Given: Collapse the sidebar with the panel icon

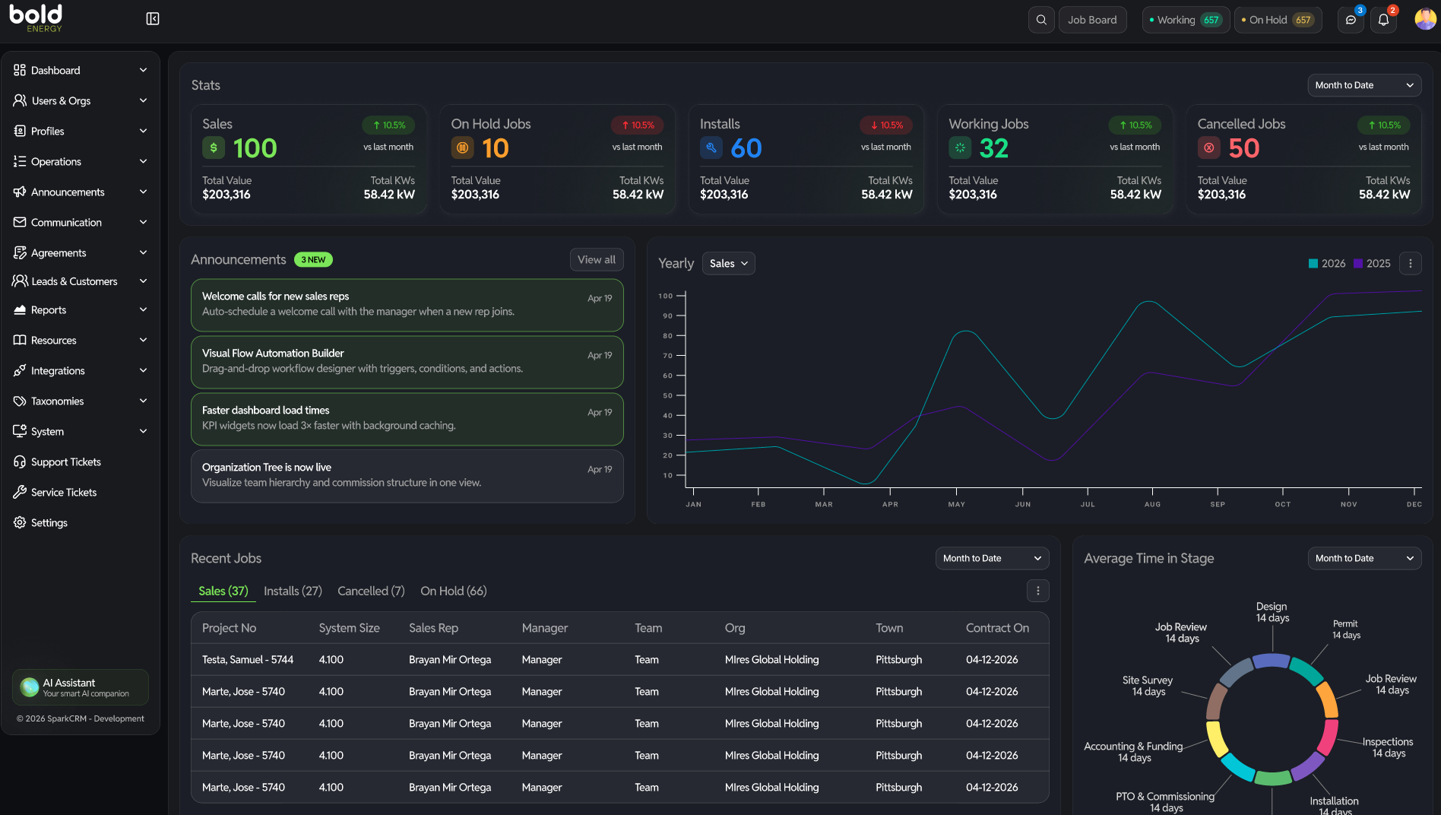Looking at the screenshot, I should click(x=153, y=19).
